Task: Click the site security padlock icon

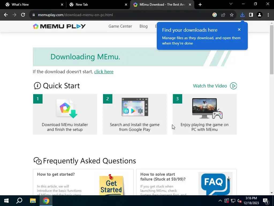Action: (x=34, y=15)
